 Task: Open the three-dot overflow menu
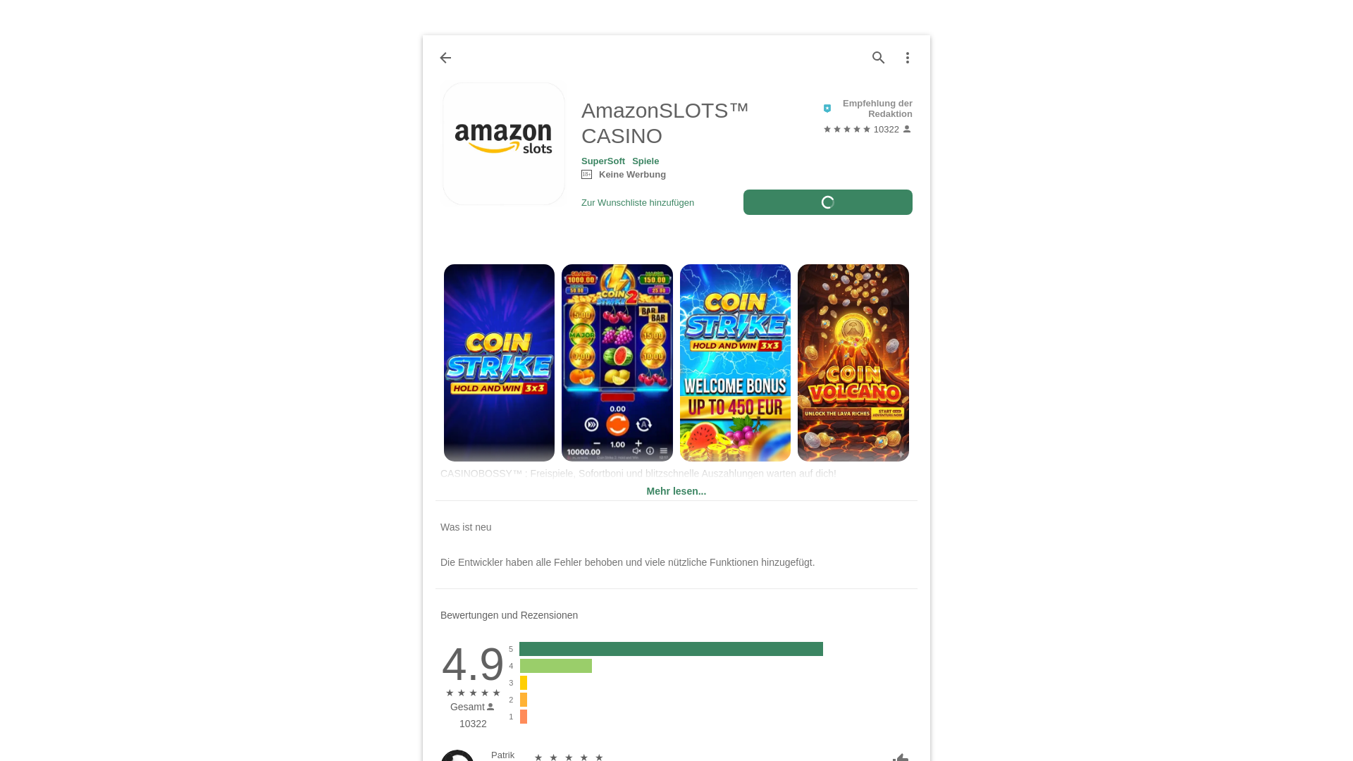908,58
